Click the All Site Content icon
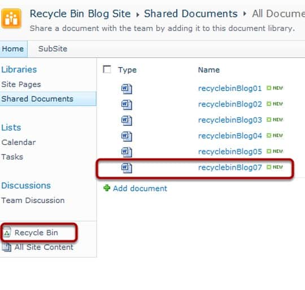Screen dimensions: 305x290 [7, 247]
